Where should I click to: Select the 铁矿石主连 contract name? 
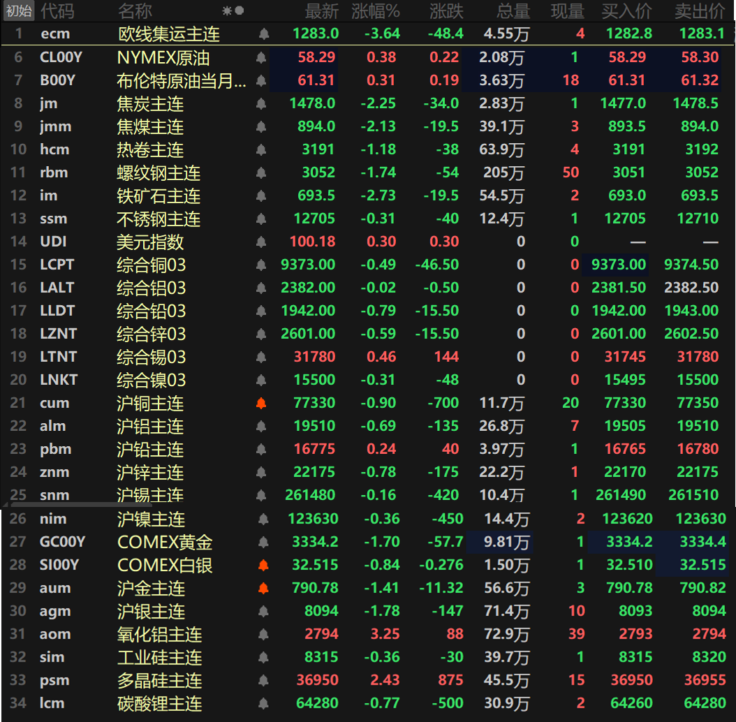click(159, 196)
